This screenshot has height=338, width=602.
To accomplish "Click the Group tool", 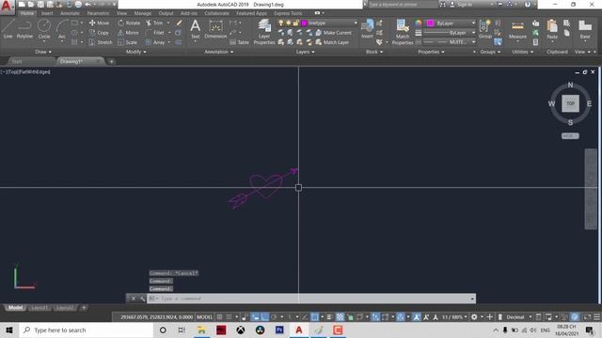I will [x=485, y=29].
